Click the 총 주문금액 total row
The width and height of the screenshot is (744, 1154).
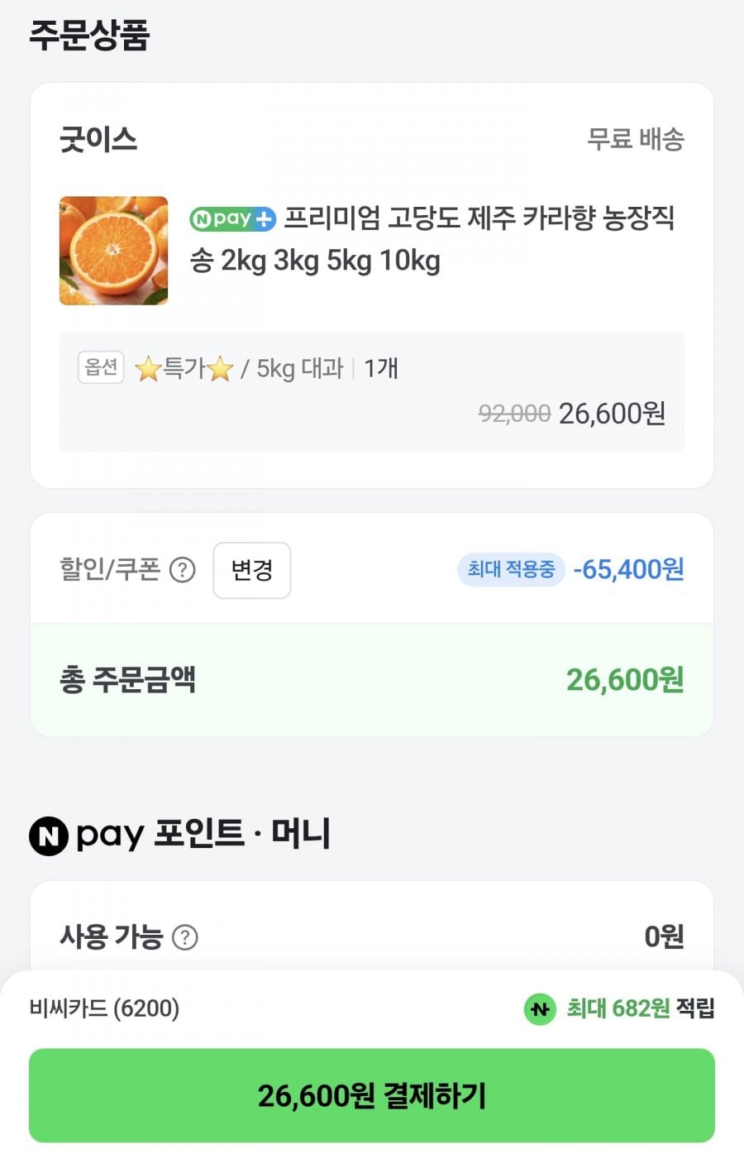[372, 680]
